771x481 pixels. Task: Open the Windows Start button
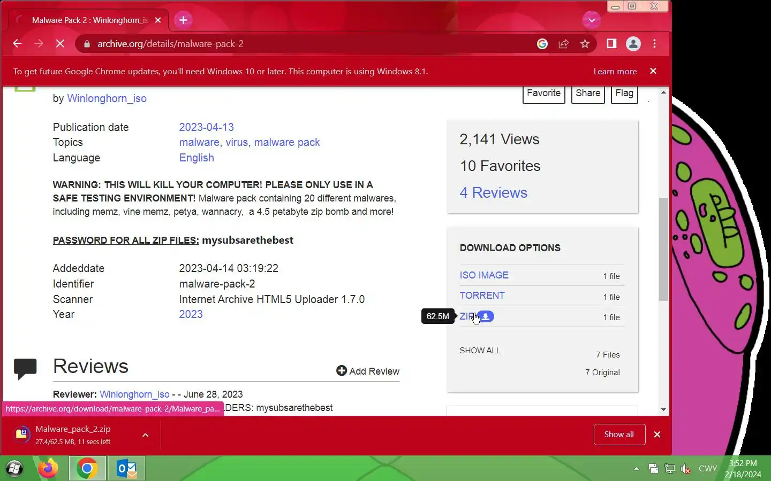tap(14, 469)
